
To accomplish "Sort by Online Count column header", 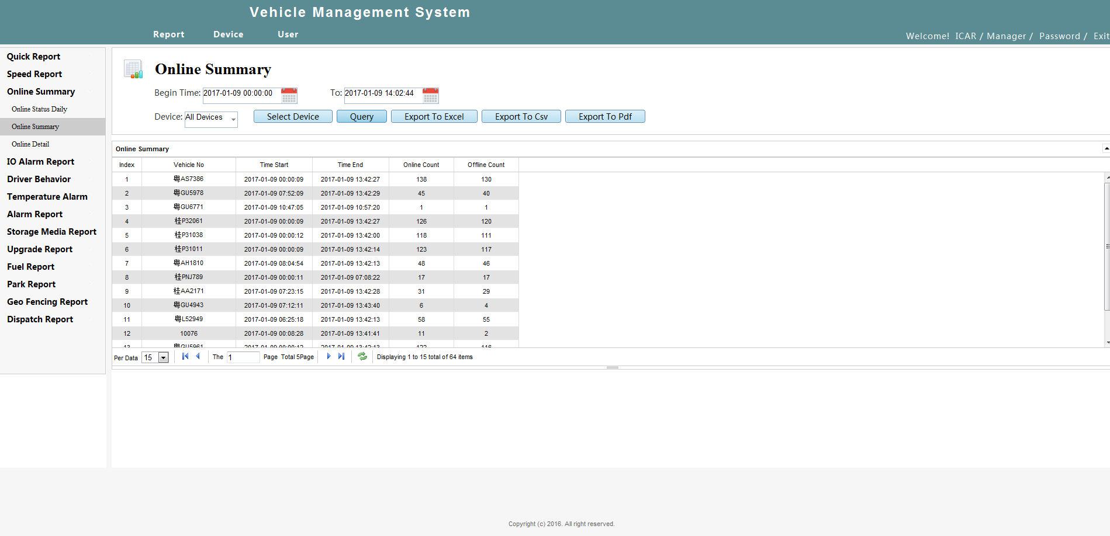I will pyautogui.click(x=421, y=165).
